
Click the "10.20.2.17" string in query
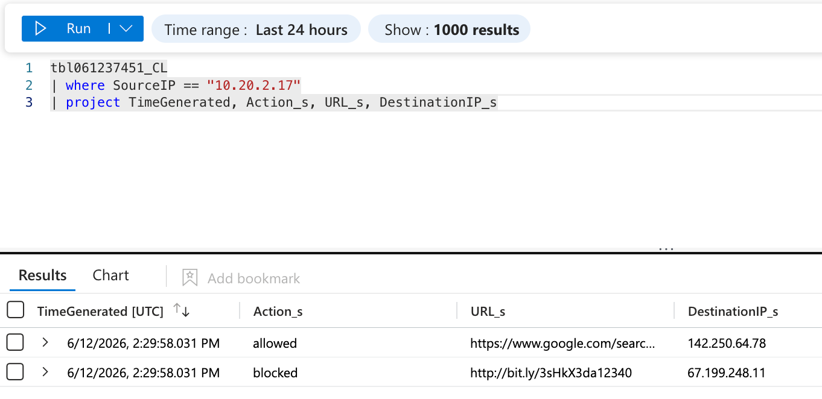(x=253, y=85)
